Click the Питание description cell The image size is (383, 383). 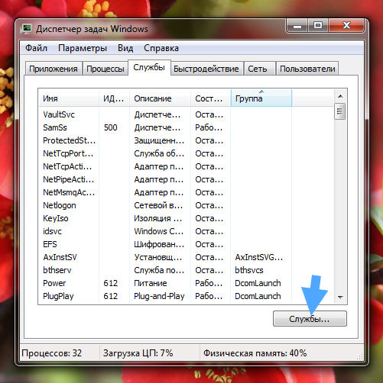point(151,283)
